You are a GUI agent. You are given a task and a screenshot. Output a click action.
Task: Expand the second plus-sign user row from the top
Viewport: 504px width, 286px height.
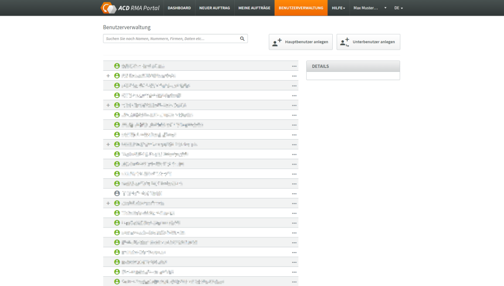[108, 105]
